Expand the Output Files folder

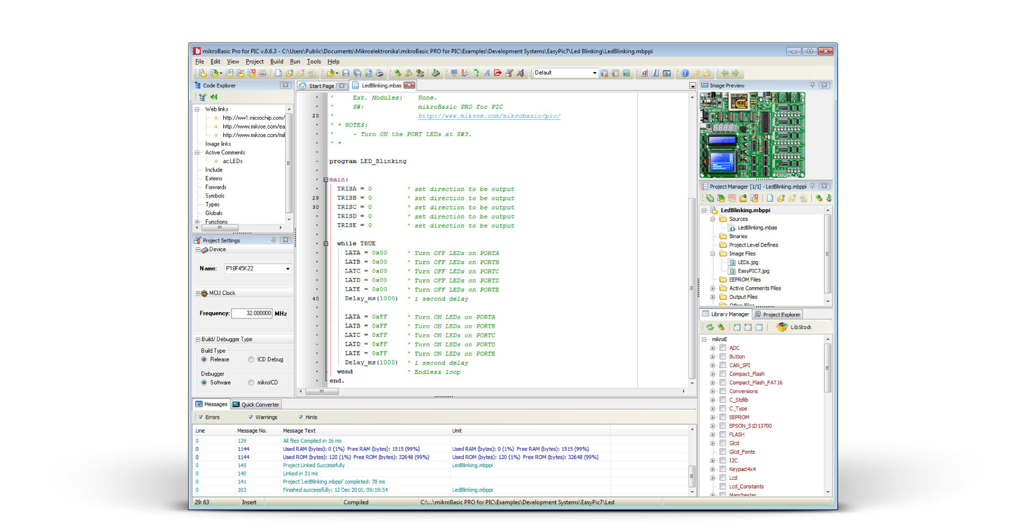(712, 297)
